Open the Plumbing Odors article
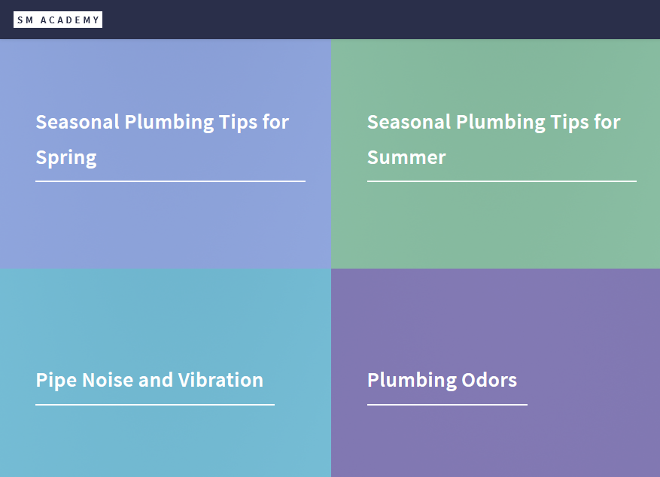The width and height of the screenshot is (660, 477). click(442, 380)
